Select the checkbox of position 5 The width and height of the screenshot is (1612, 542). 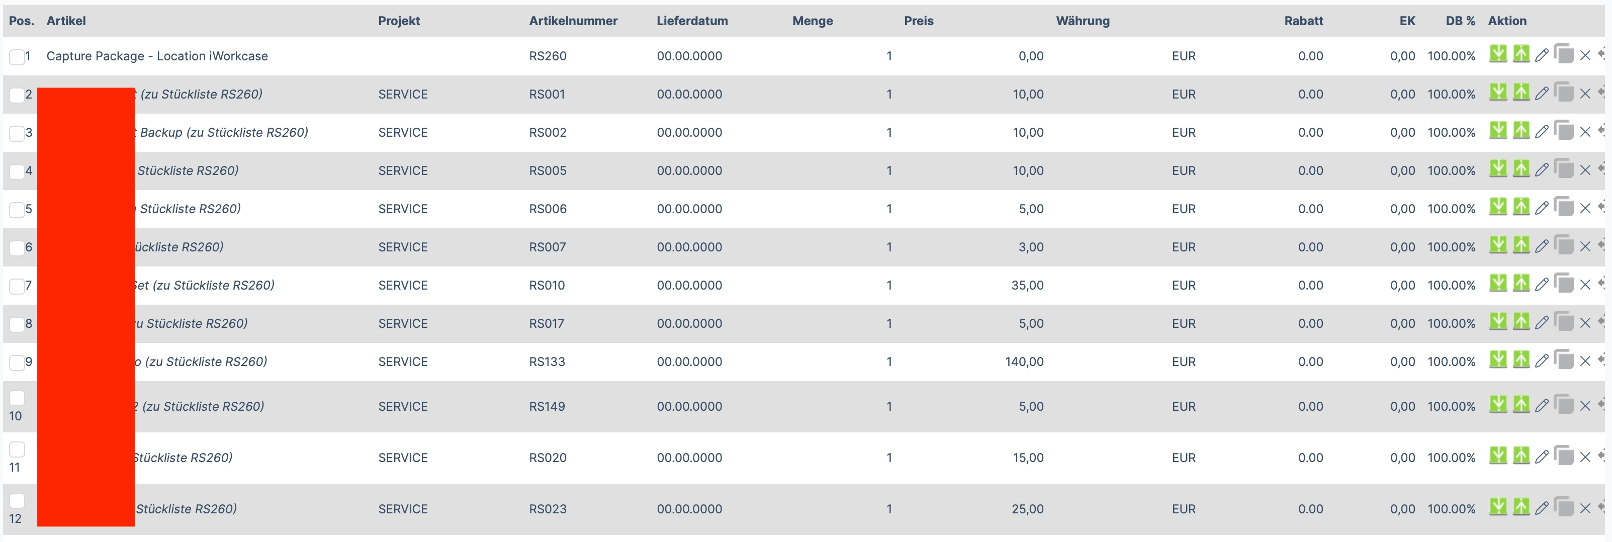point(17,210)
